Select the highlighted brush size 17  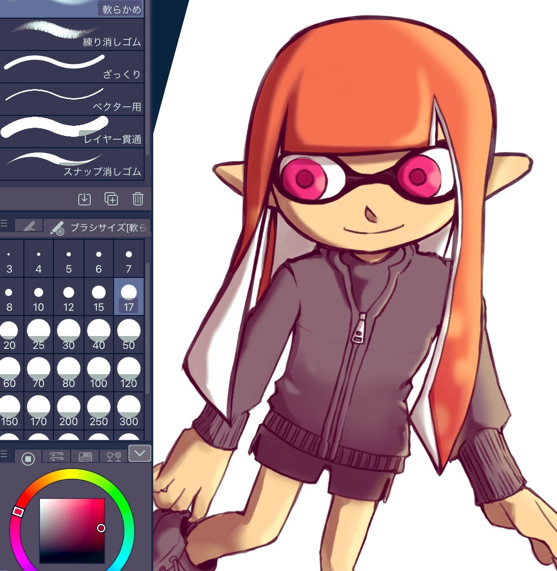129,296
